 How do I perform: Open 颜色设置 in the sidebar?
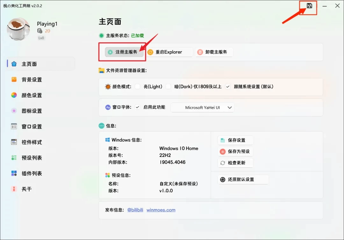tap(41, 95)
